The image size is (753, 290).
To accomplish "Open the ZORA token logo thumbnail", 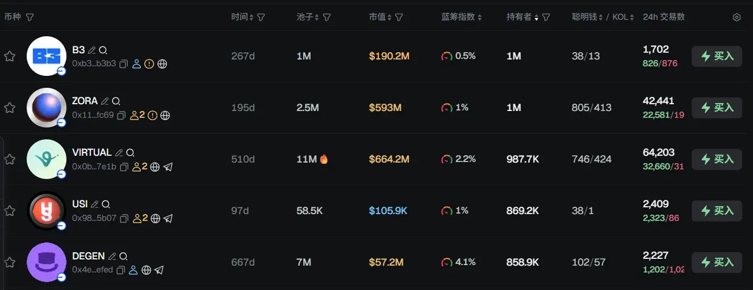I will click(47, 108).
